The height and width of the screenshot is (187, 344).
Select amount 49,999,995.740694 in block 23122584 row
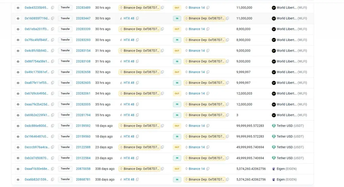[x=250, y=158]
